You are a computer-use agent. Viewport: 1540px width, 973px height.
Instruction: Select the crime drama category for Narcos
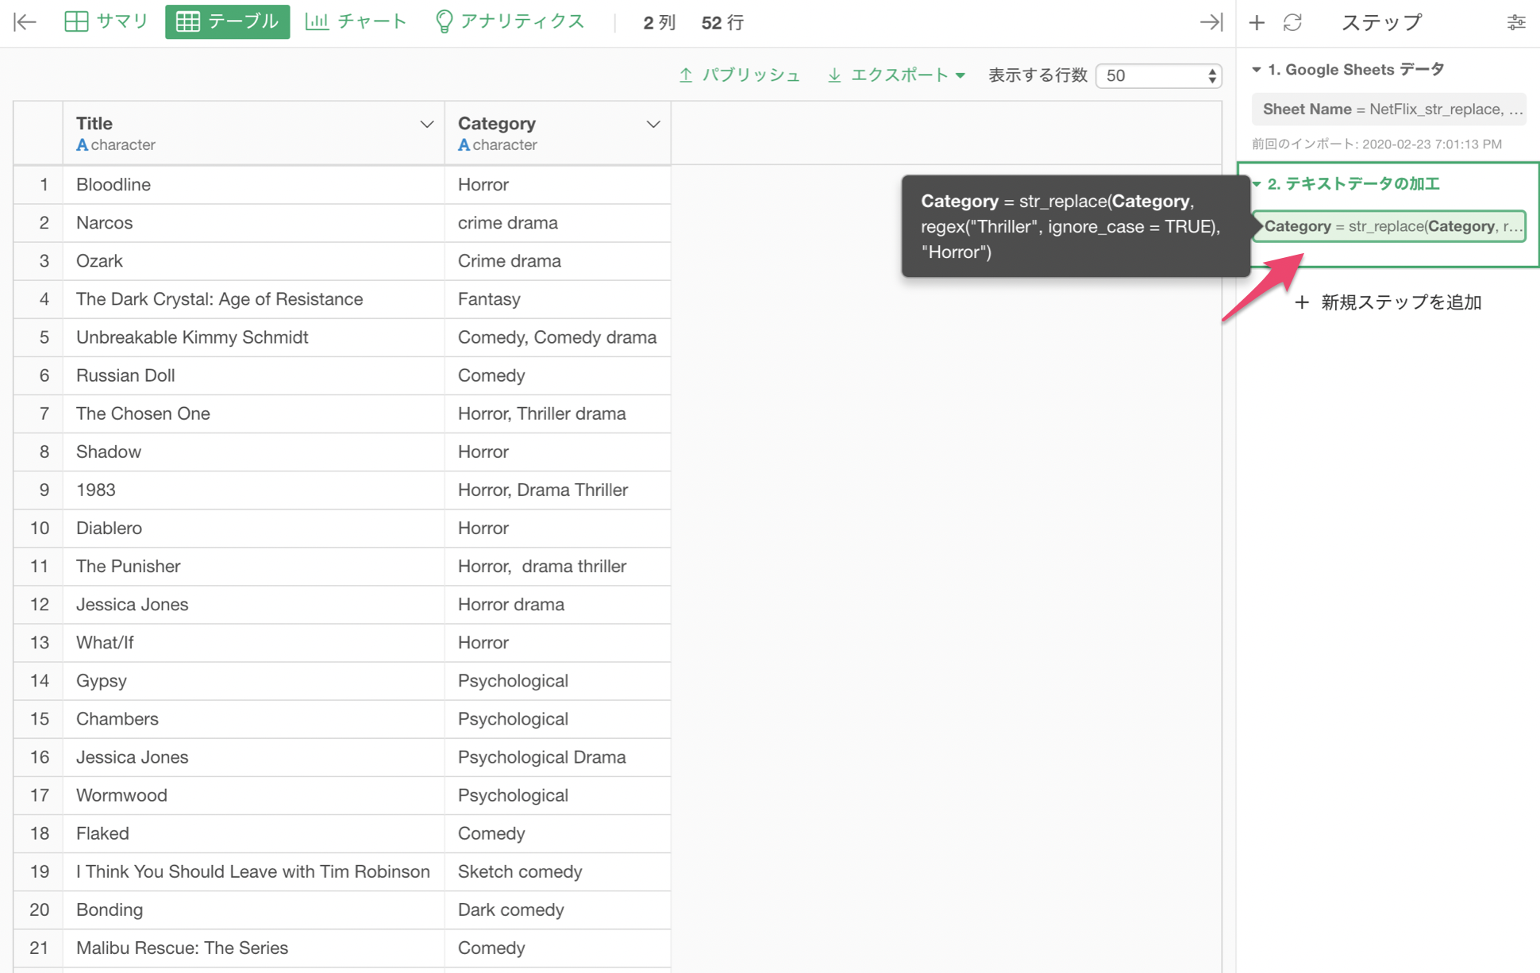coord(557,223)
